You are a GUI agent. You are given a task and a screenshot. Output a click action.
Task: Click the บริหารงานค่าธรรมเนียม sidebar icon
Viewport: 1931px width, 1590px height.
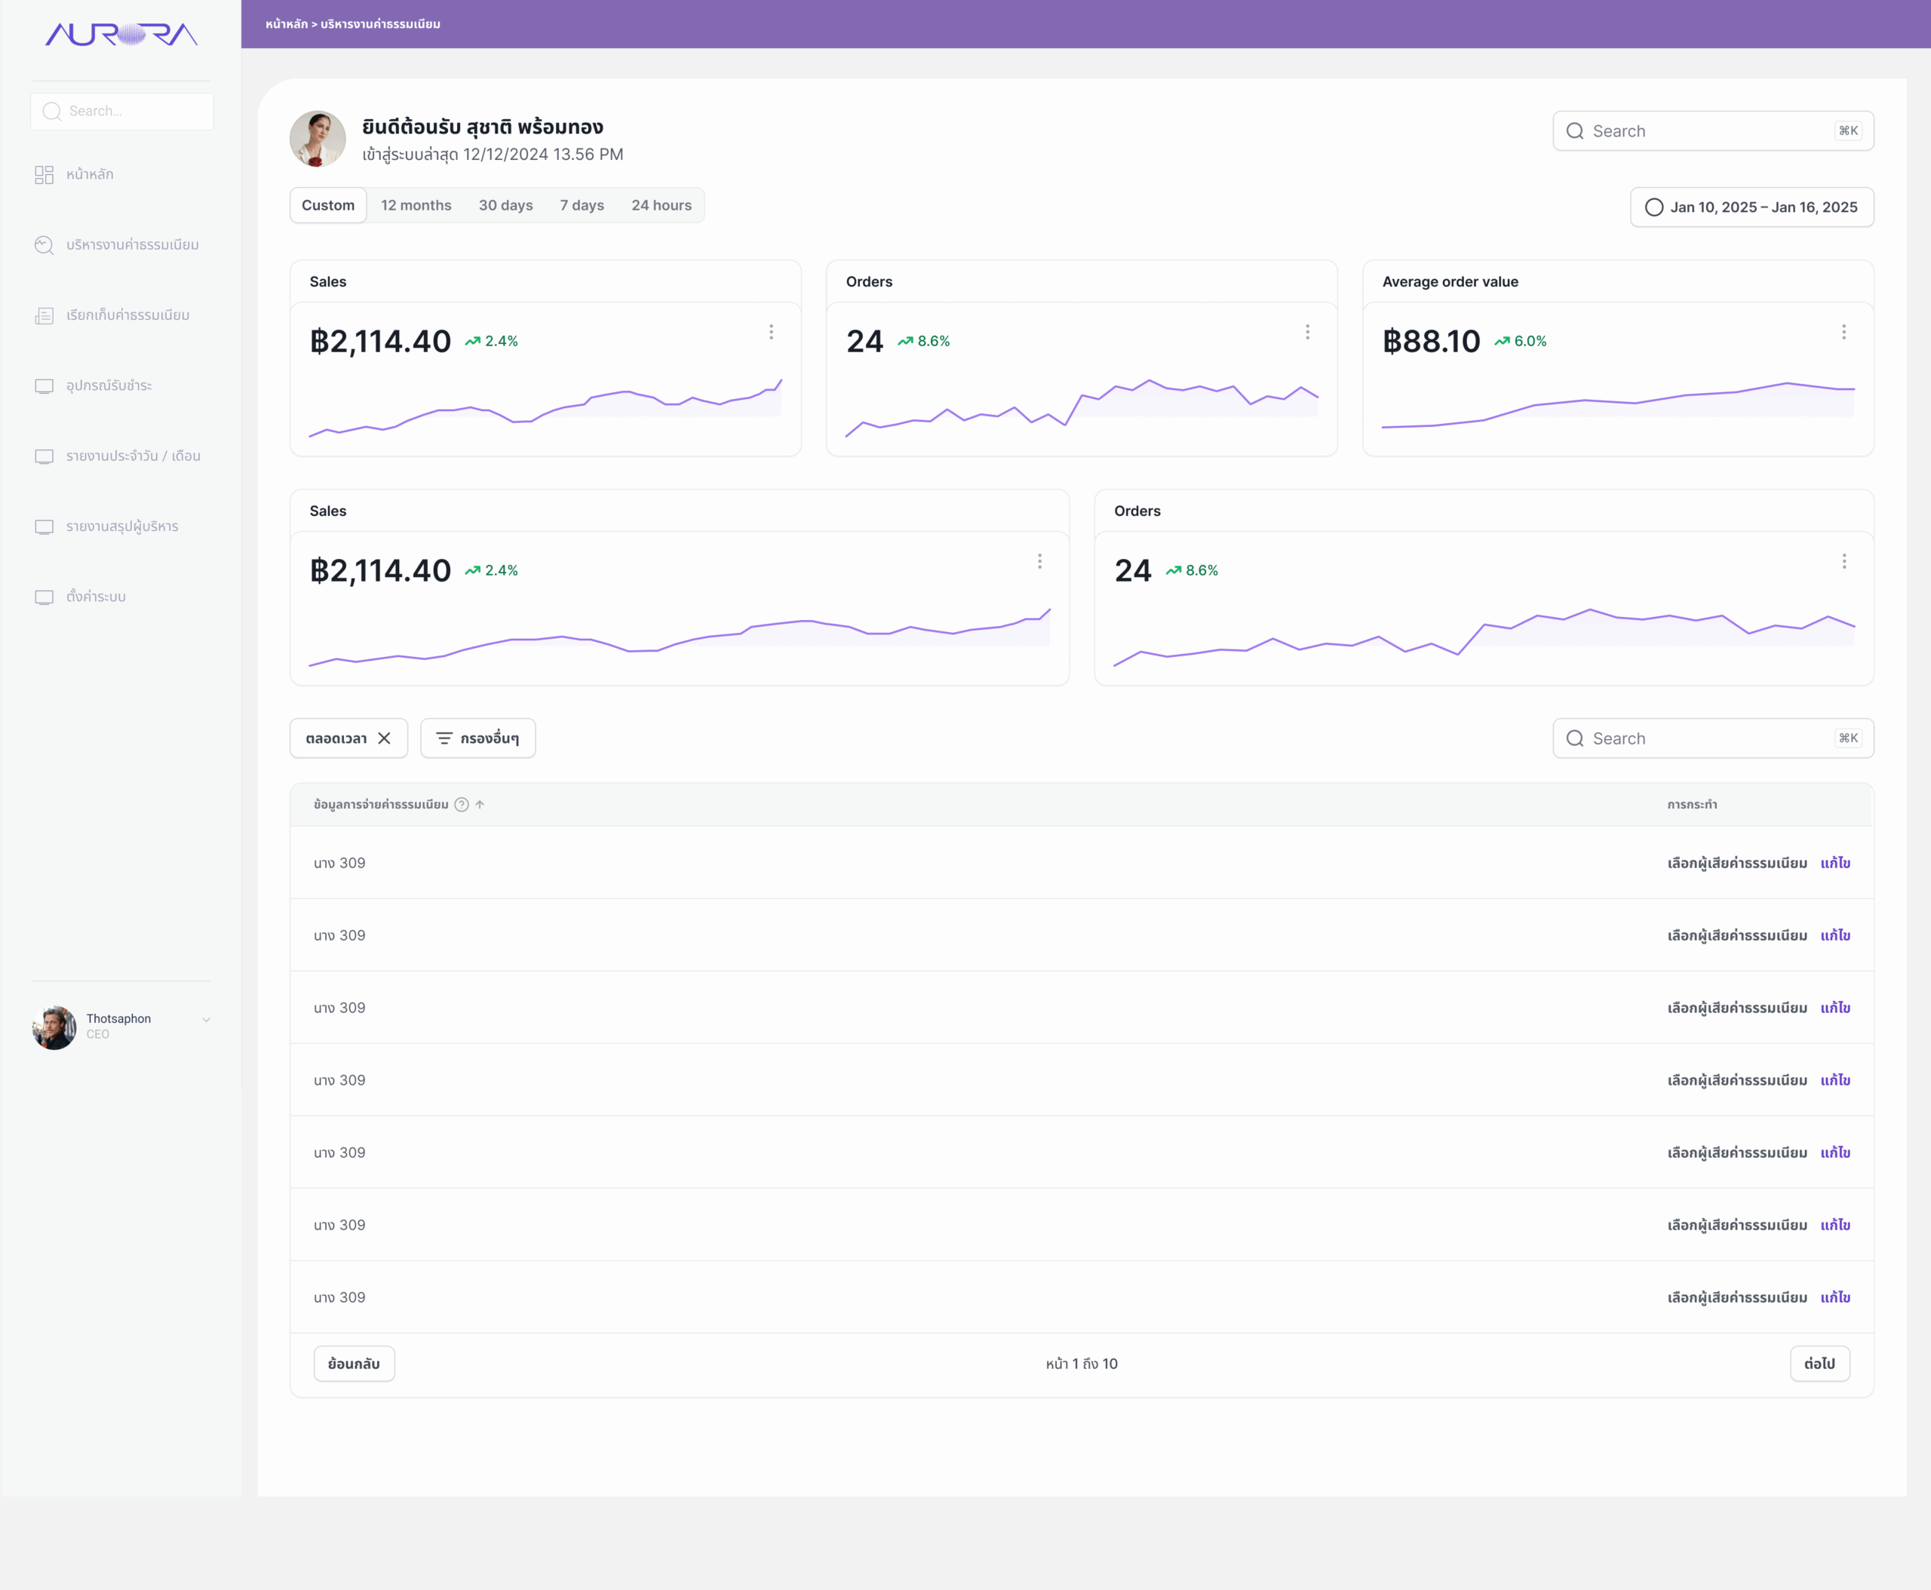click(x=44, y=245)
